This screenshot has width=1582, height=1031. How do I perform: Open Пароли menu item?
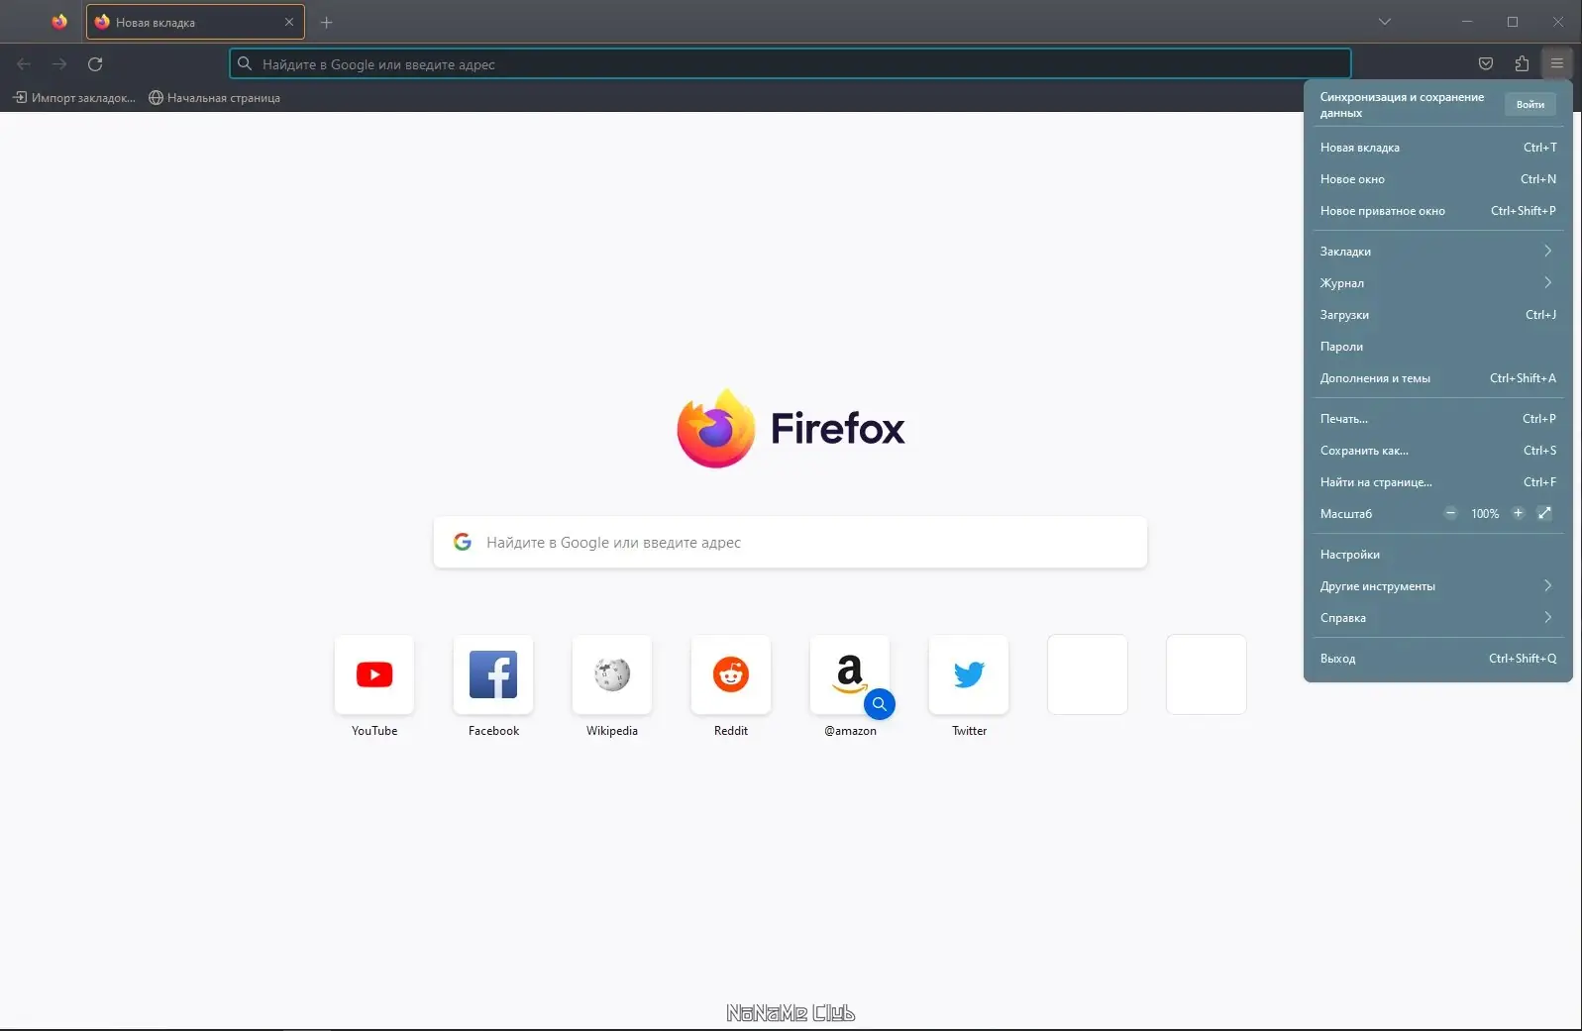pos(1438,347)
